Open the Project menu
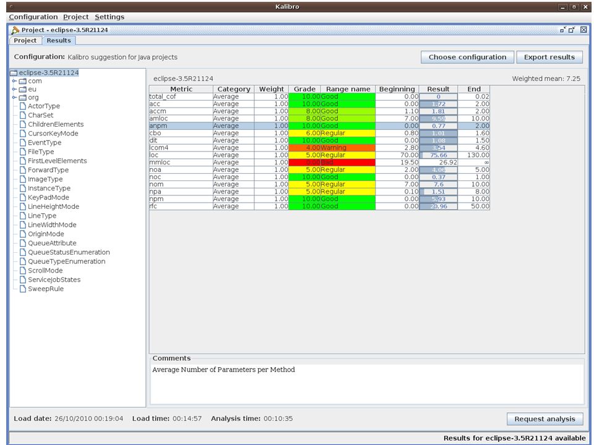594x445 pixels. [x=75, y=17]
